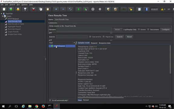
Task: Toggle results list pane with split arrows
Action: click(x=76, y=43)
